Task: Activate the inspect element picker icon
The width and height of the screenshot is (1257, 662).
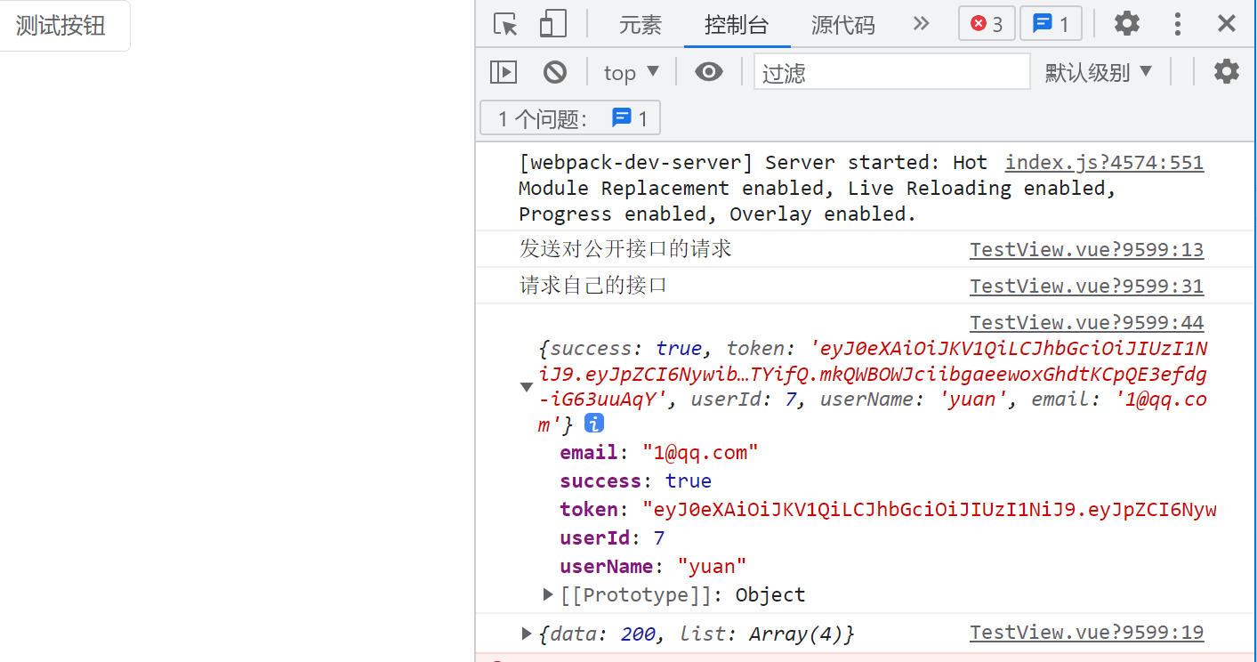Action: coord(505,24)
